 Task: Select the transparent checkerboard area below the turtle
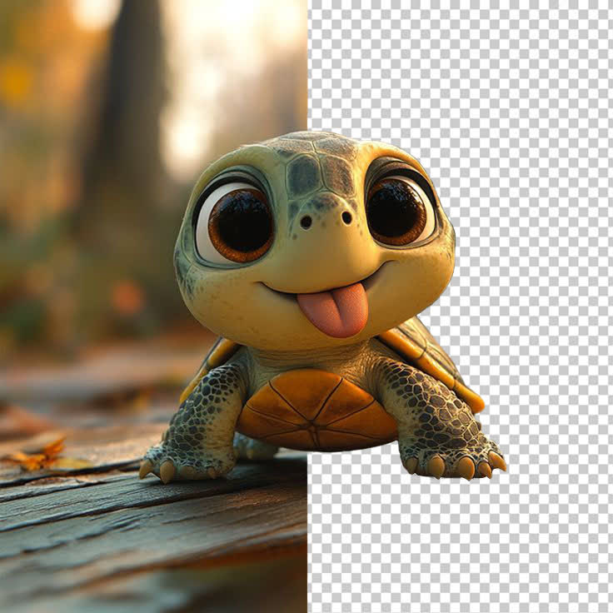click(x=458, y=550)
